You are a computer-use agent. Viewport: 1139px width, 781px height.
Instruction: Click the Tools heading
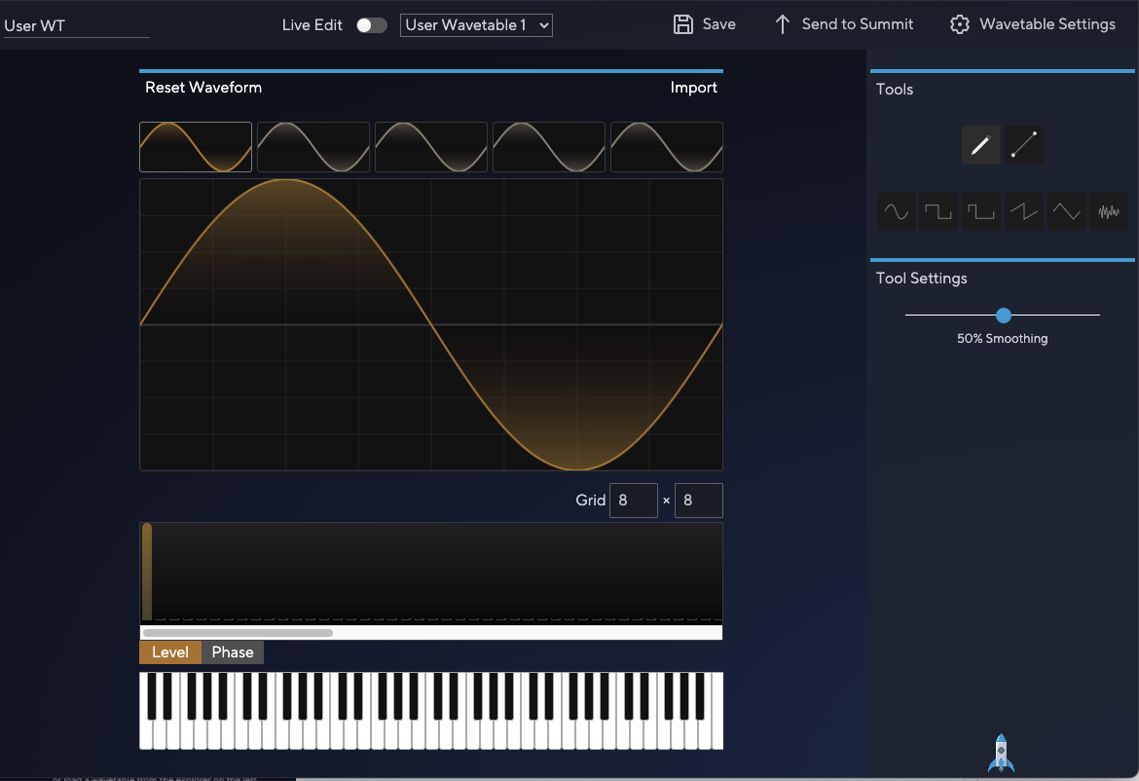click(x=895, y=90)
